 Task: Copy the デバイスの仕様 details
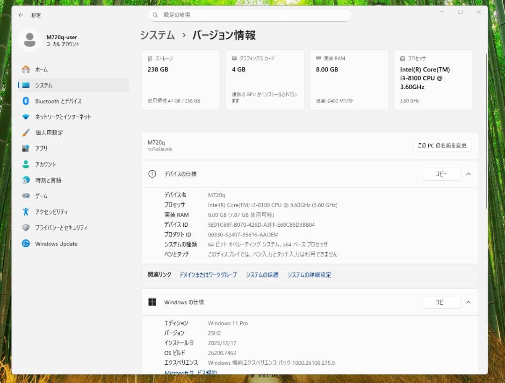(x=441, y=174)
